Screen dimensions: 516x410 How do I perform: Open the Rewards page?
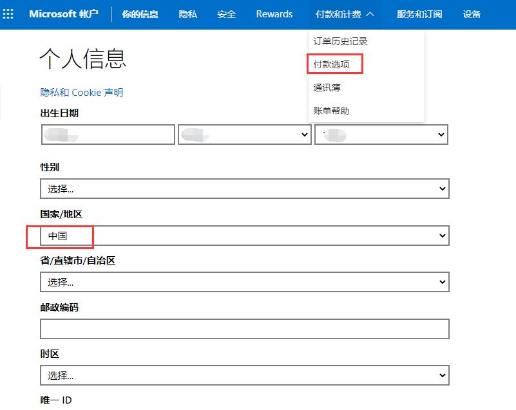(274, 14)
